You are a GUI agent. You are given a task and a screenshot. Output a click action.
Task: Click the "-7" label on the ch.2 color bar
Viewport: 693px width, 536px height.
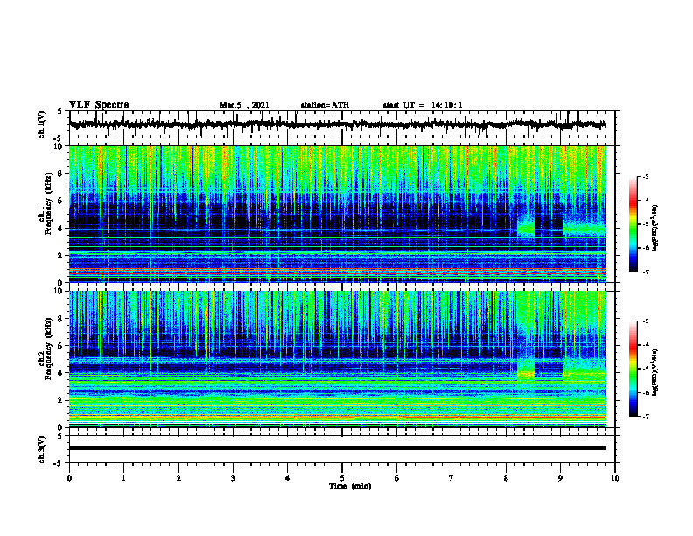(x=645, y=416)
